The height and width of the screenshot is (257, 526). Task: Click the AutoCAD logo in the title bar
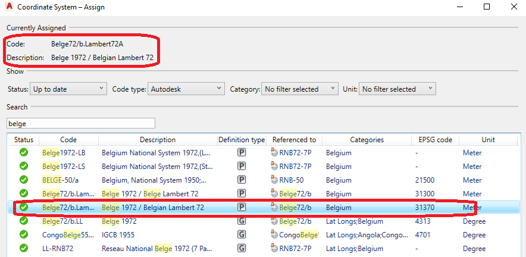(x=10, y=7)
